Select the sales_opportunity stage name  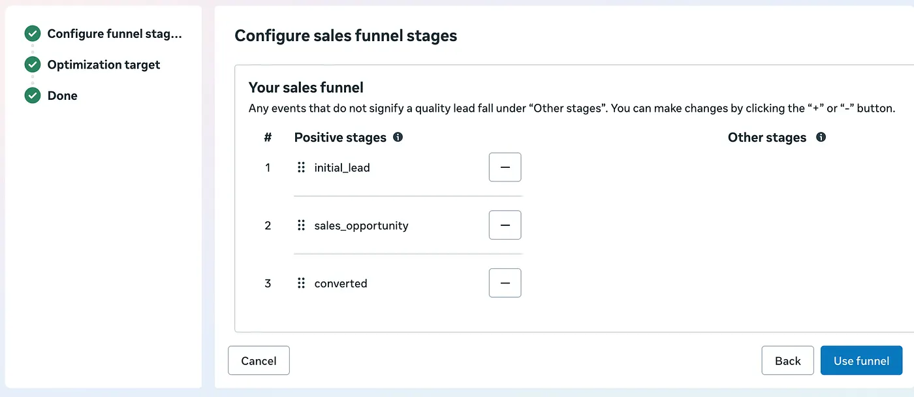tap(361, 226)
